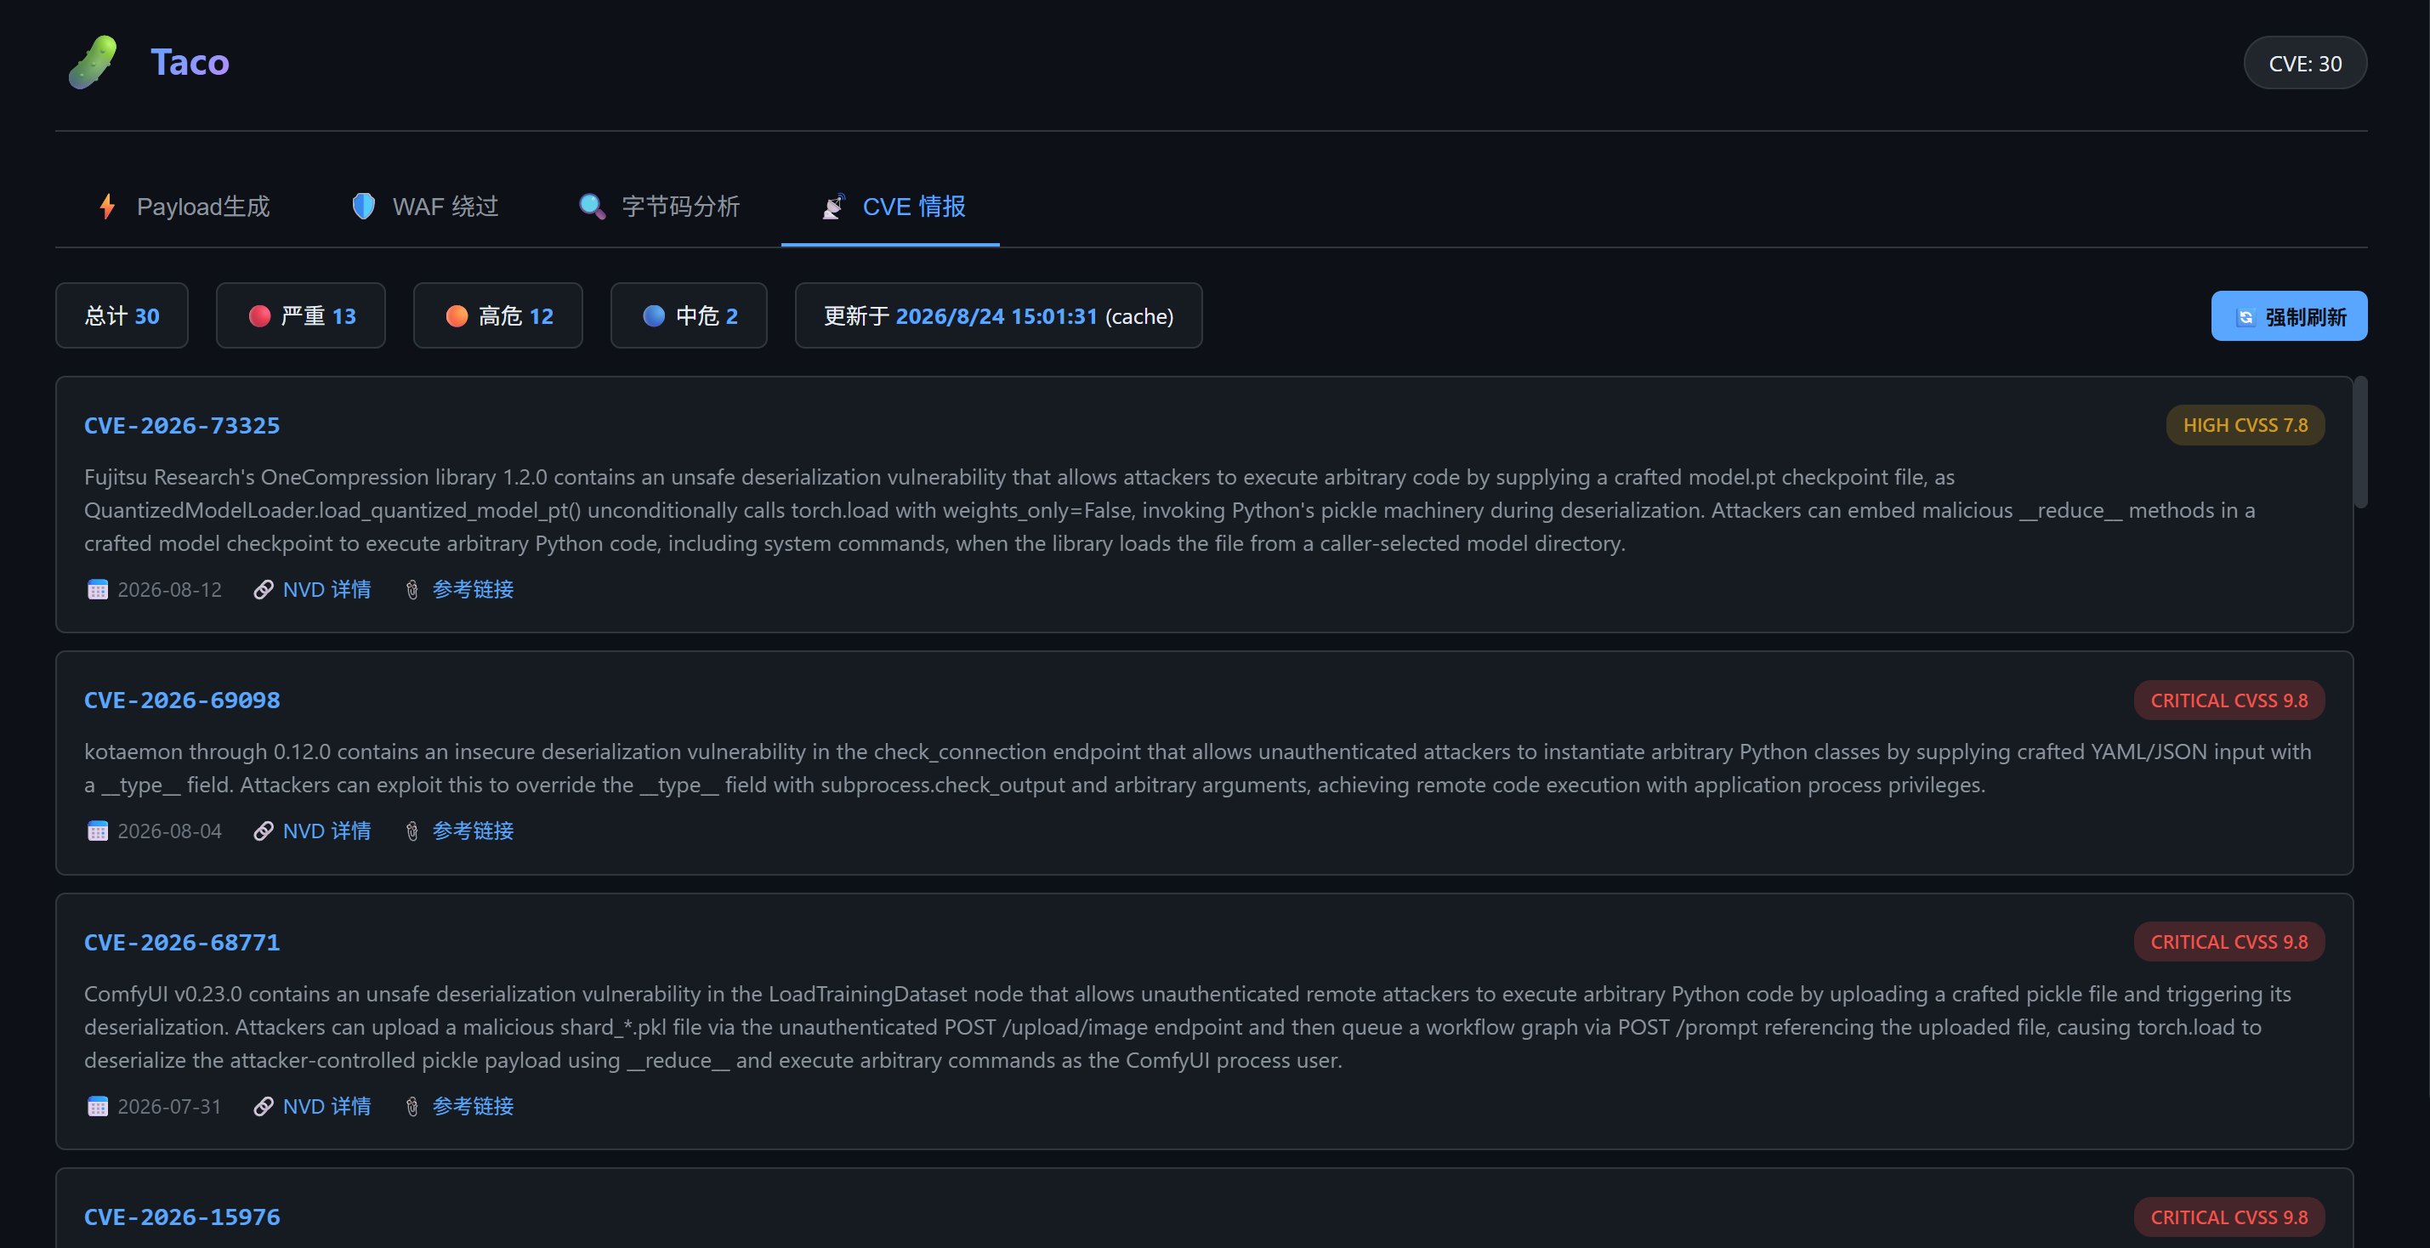2430x1248 pixels.
Task: Click calendar icon next to 2026-08-04
Action: [x=97, y=831]
